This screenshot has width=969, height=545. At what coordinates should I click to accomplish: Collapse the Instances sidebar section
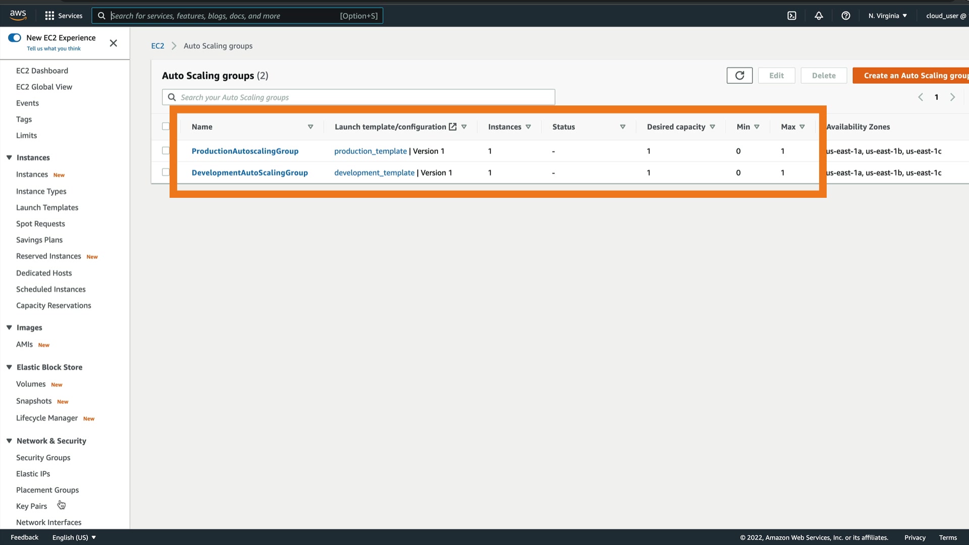(9, 157)
